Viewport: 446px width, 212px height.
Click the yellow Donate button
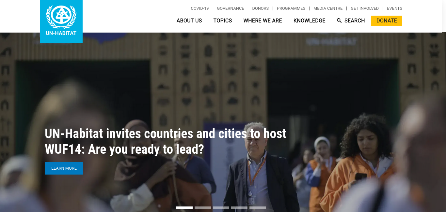click(x=387, y=21)
